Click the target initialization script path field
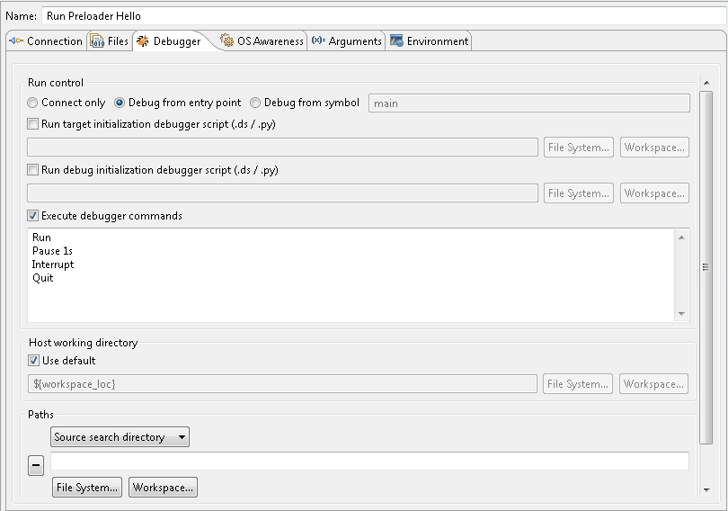 pos(283,148)
